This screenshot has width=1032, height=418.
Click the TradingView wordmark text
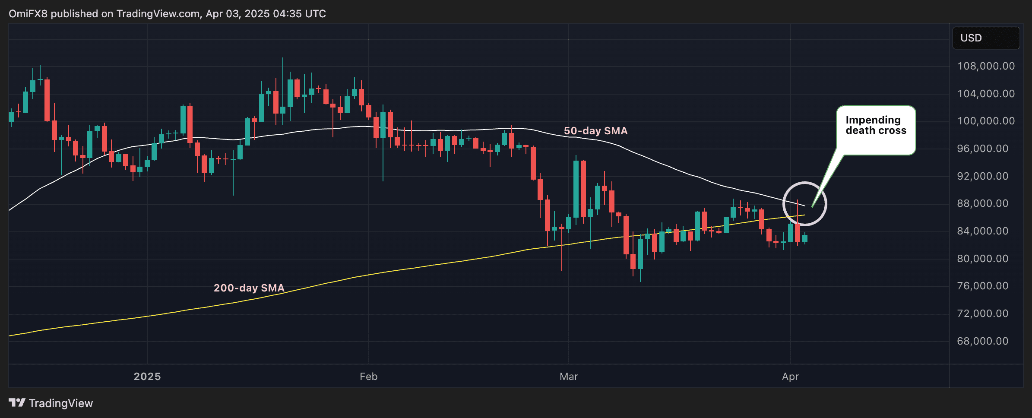(61, 403)
